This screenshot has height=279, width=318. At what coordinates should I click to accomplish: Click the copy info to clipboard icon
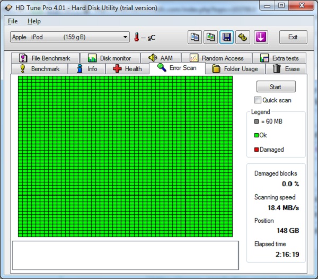pos(195,37)
